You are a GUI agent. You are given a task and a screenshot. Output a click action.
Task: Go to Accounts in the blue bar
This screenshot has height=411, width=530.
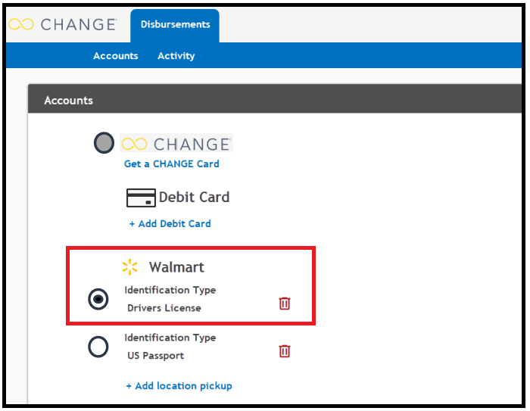click(x=116, y=56)
